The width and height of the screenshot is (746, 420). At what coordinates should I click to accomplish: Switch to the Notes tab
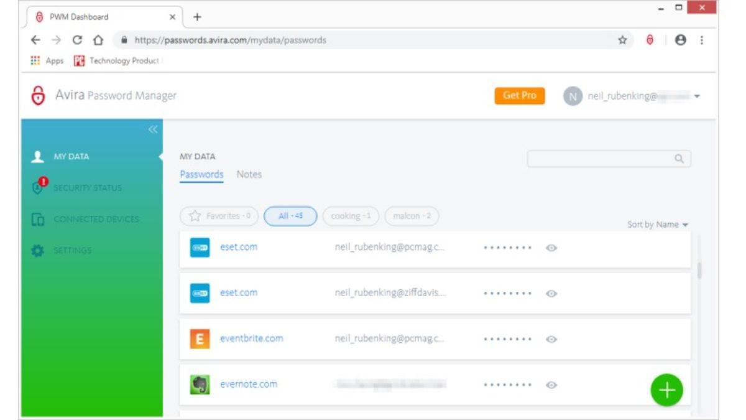coord(249,175)
